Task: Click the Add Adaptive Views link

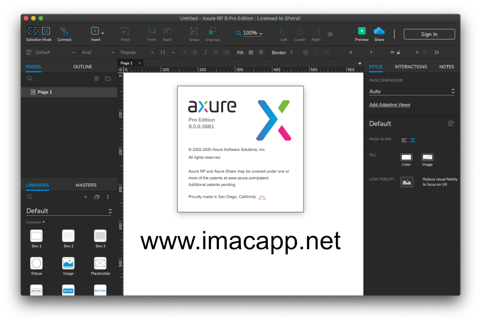Action: click(x=389, y=105)
